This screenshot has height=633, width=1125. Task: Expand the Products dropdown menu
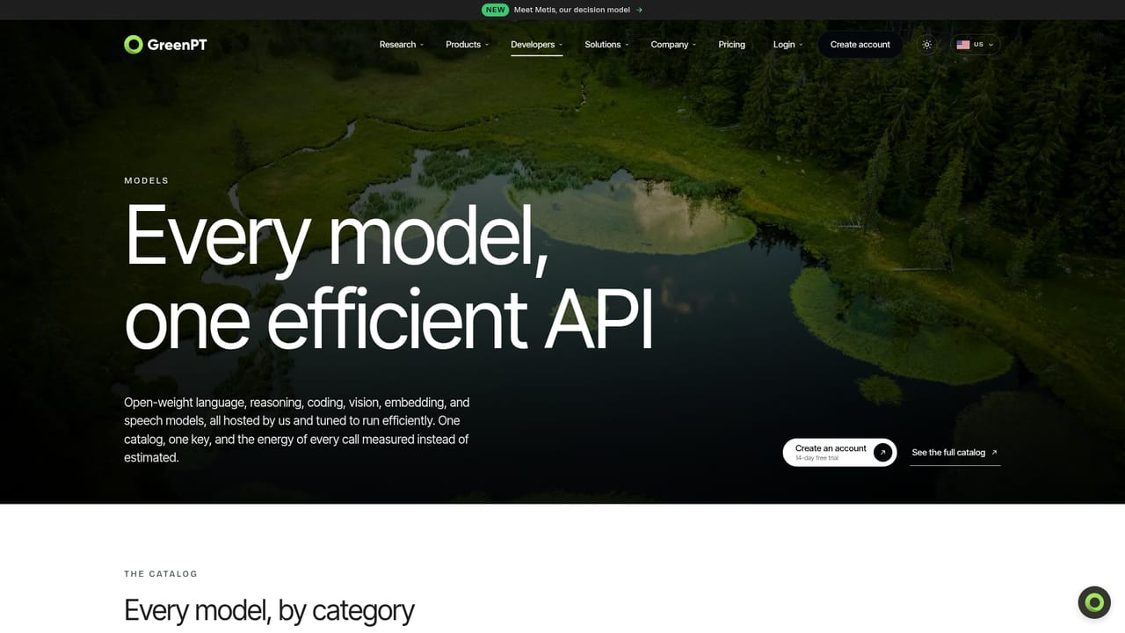pos(468,45)
